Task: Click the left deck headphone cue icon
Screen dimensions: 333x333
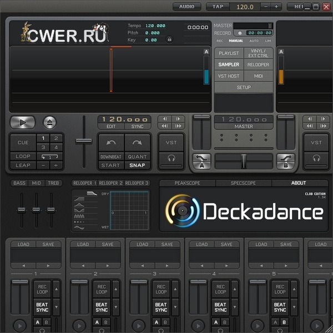Action: tap(171, 158)
